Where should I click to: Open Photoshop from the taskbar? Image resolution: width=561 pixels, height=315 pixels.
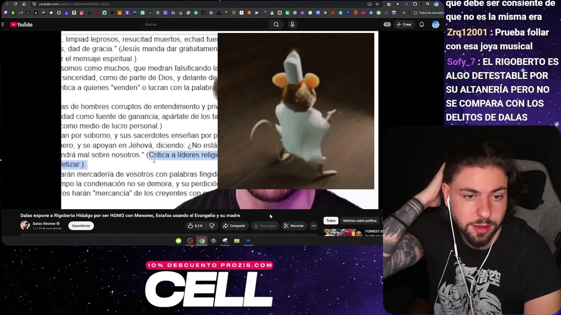(x=248, y=241)
